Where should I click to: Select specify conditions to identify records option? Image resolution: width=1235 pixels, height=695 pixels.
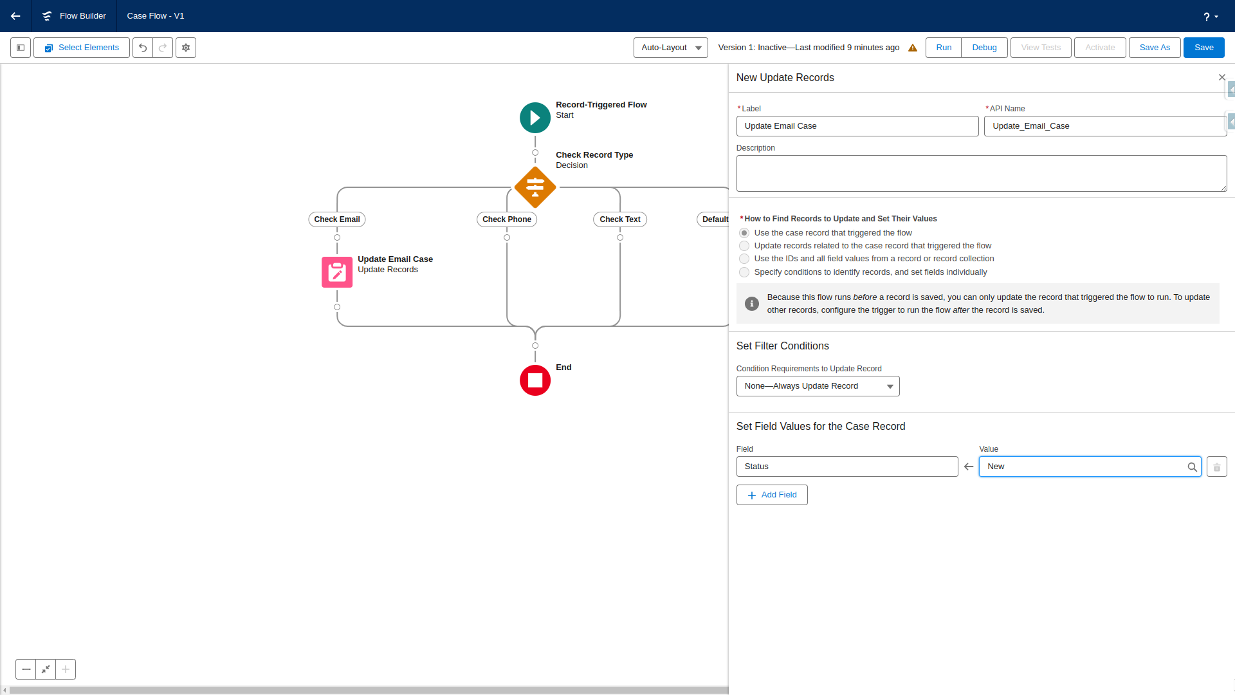(x=744, y=272)
